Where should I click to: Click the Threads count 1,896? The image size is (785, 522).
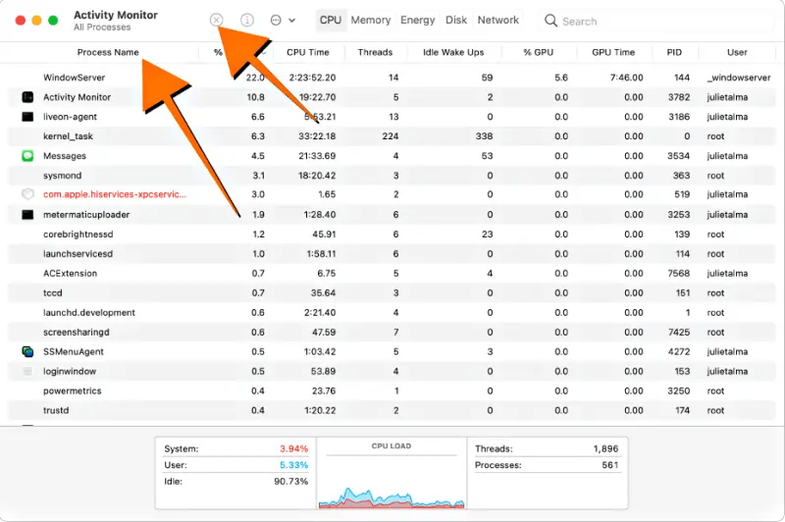(x=605, y=448)
